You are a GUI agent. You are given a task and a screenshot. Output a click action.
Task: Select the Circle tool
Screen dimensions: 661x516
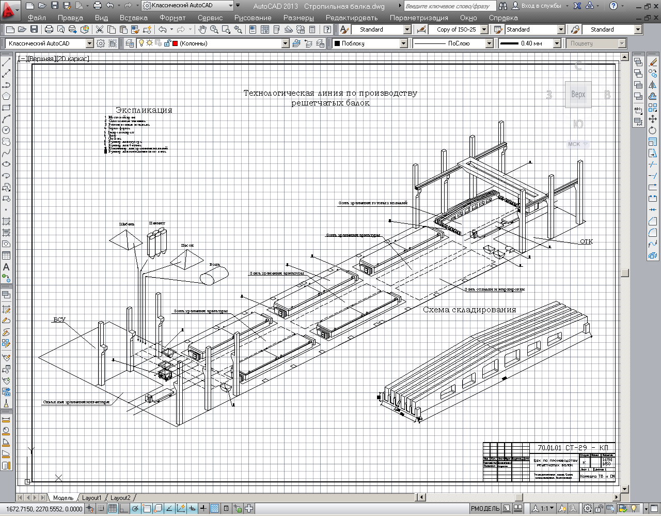point(6,130)
